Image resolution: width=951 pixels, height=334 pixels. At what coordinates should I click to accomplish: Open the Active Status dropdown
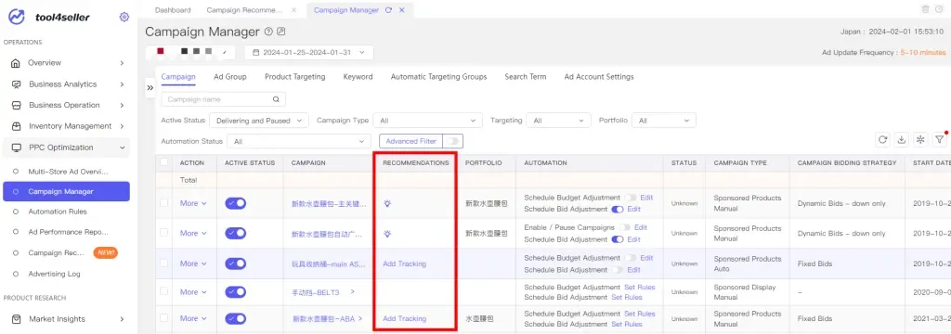coord(259,121)
